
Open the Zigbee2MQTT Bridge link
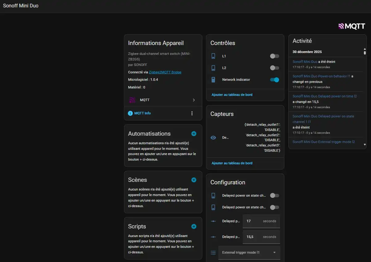[x=165, y=72]
